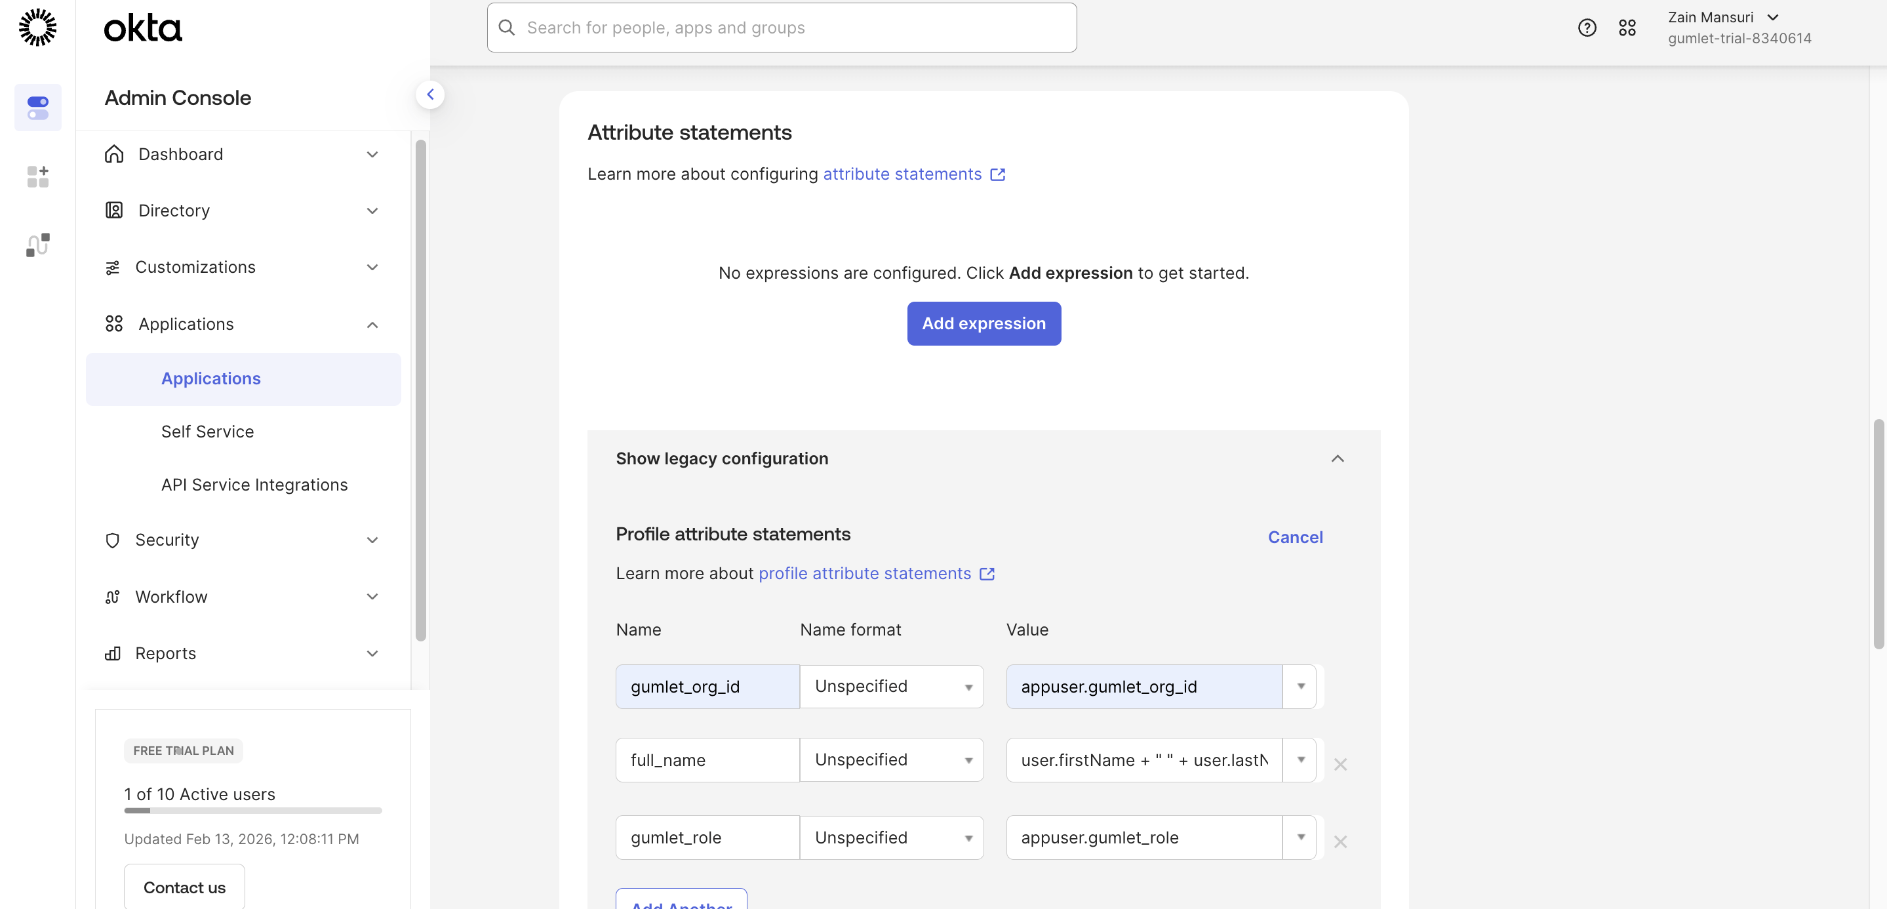Click the workflows connector rail icon

[37, 245]
